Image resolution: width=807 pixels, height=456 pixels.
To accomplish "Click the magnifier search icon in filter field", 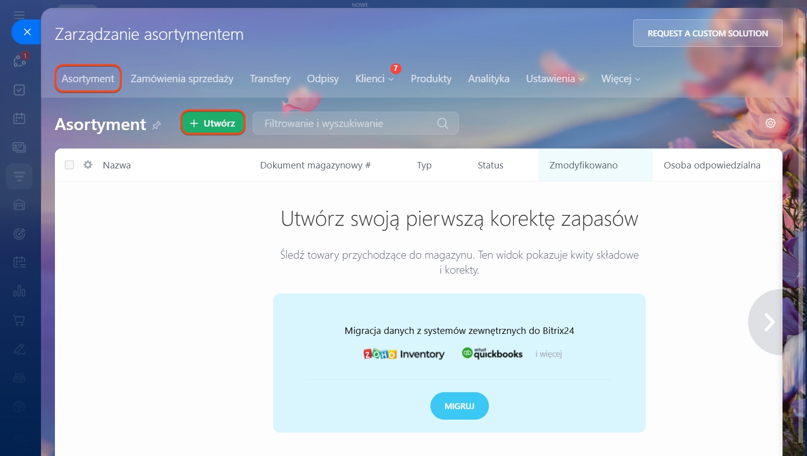I will click(442, 124).
